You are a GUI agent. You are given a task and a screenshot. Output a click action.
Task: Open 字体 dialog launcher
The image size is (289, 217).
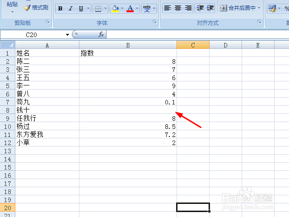pyautogui.click(x=155, y=22)
